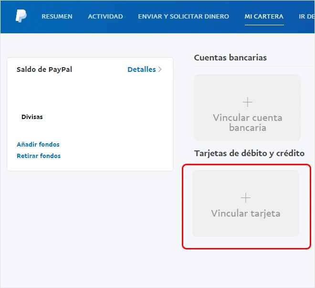Go to the Actividad tab
The width and height of the screenshot is (315, 288).
tap(105, 17)
